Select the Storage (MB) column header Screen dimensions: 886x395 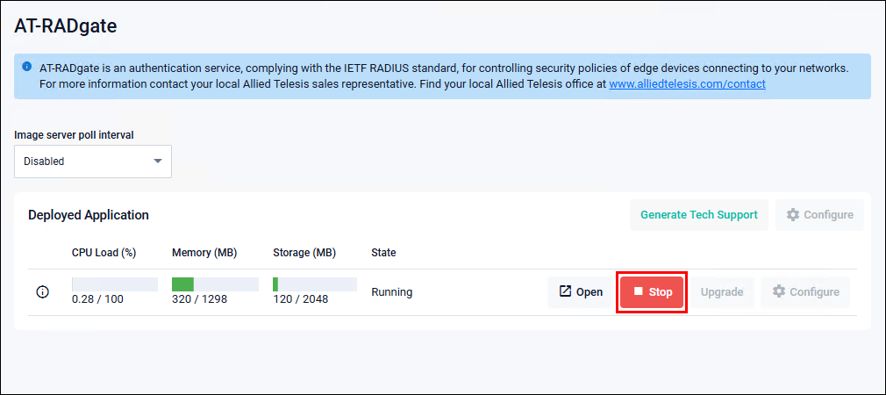point(304,253)
